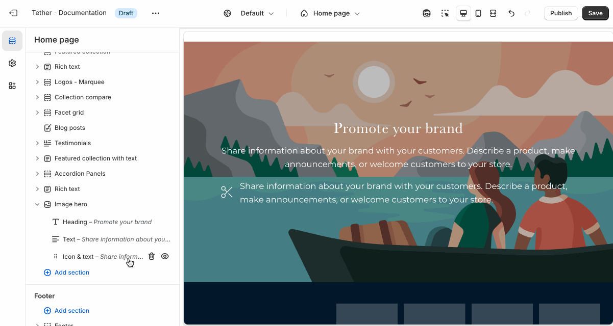This screenshot has height=326, width=613.
Task: Click the Image hero section icon
Action: [x=47, y=204]
